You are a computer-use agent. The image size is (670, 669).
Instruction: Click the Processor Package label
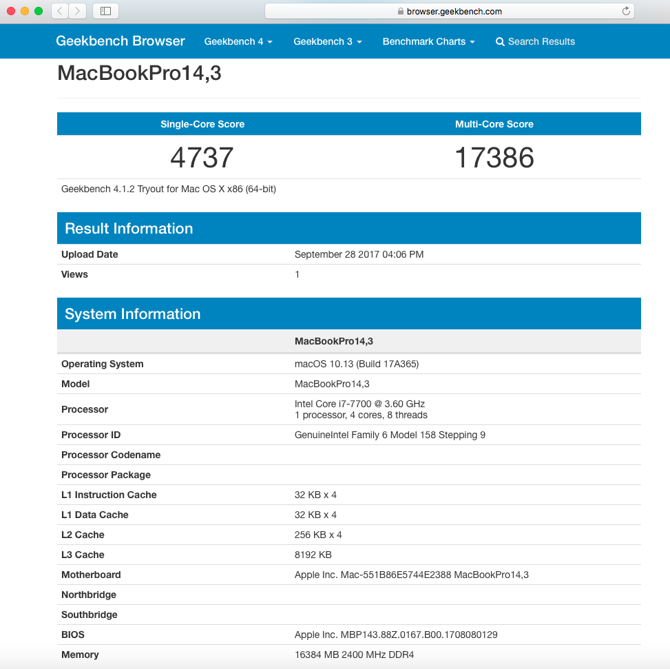coord(106,475)
